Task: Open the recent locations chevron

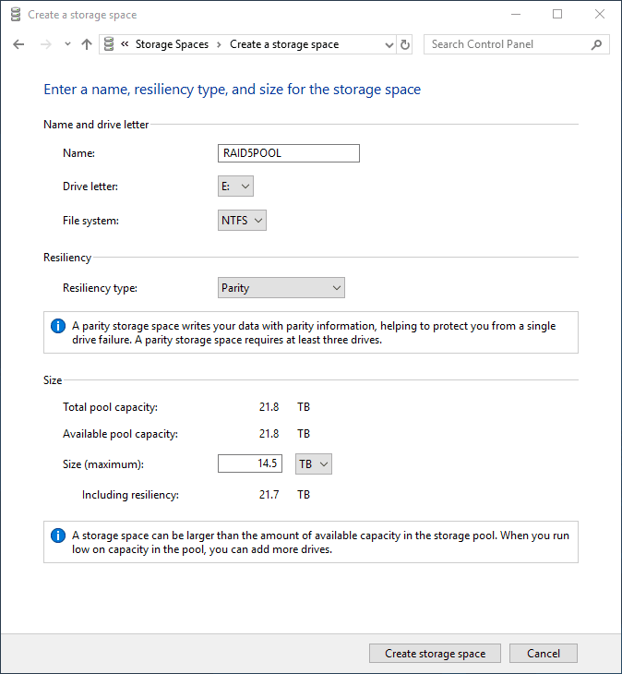Action: [67, 44]
